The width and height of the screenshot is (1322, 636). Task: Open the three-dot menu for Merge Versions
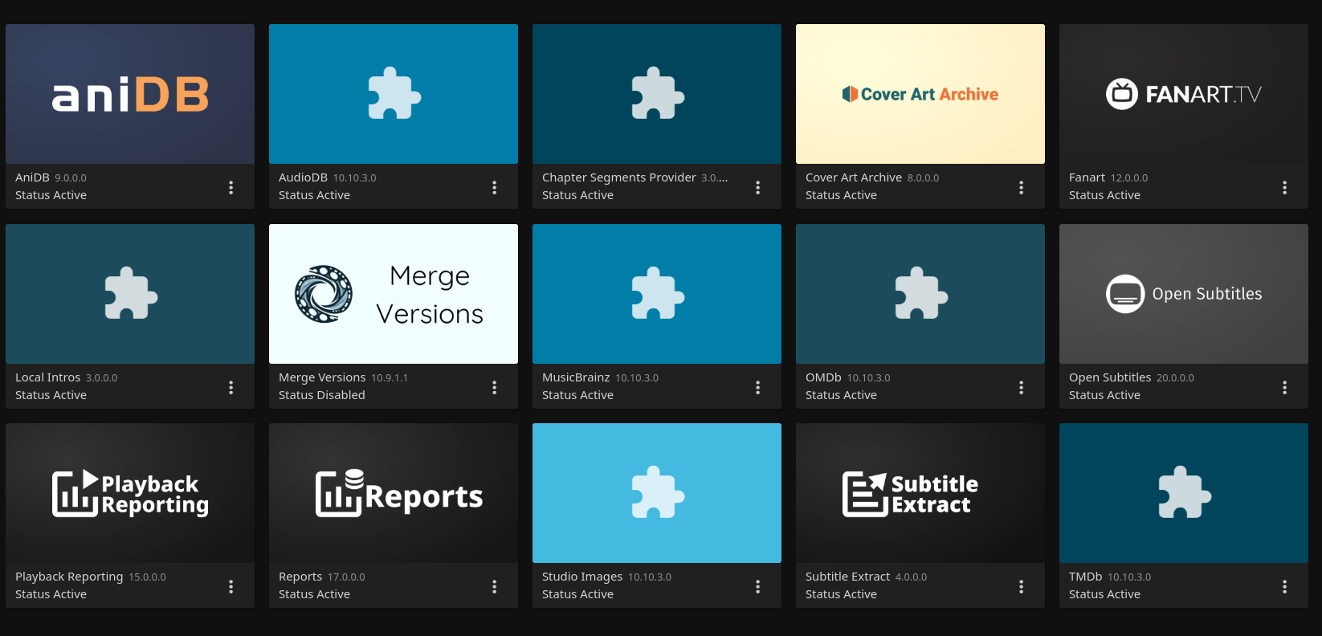tap(495, 387)
